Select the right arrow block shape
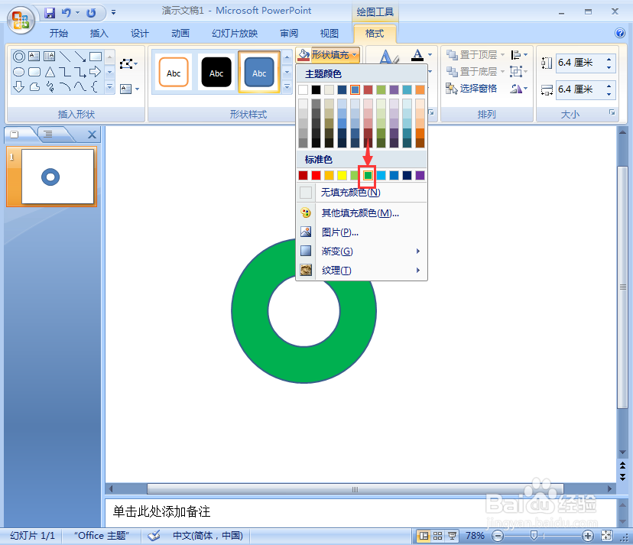This screenshot has width=633, height=545. 96,72
